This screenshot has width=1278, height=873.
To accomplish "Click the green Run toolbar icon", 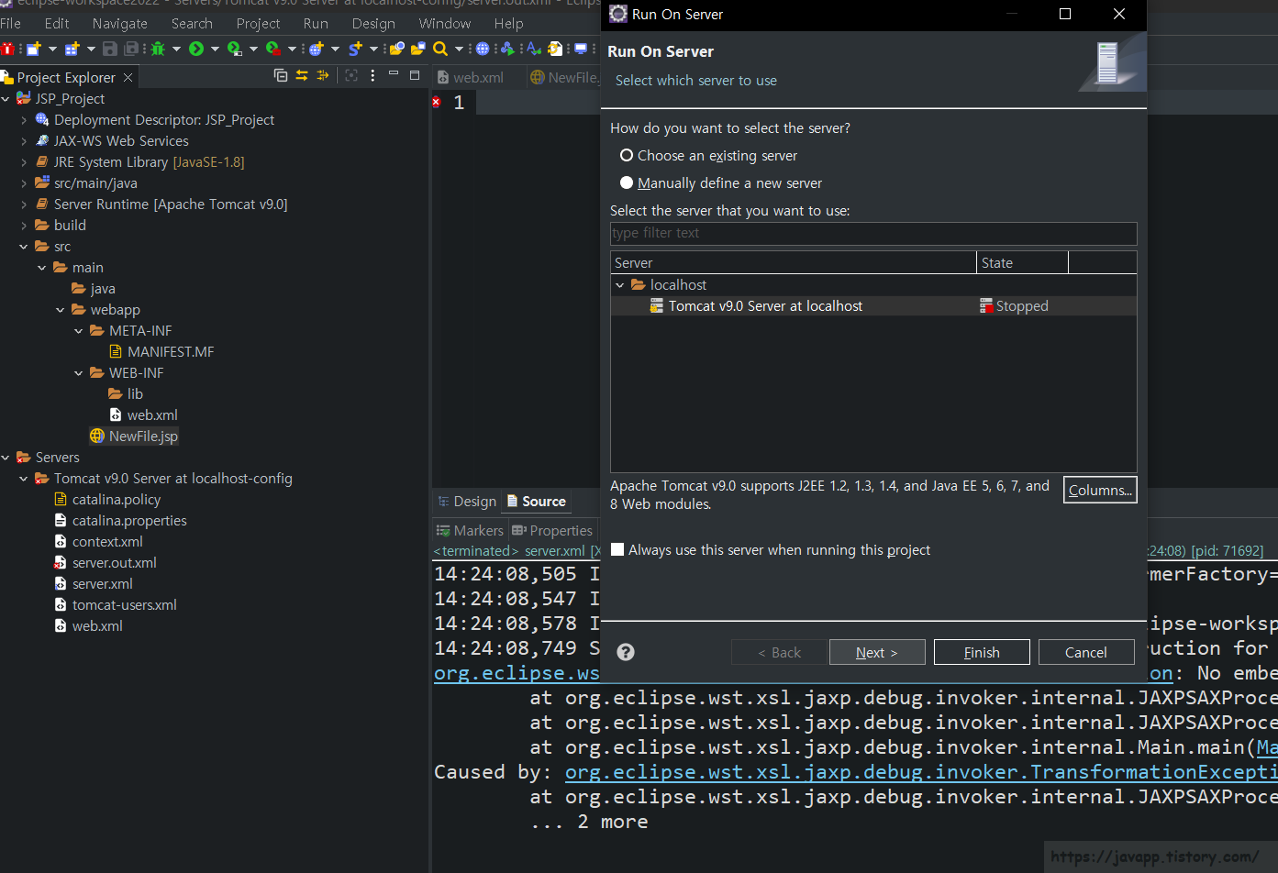I will (196, 49).
